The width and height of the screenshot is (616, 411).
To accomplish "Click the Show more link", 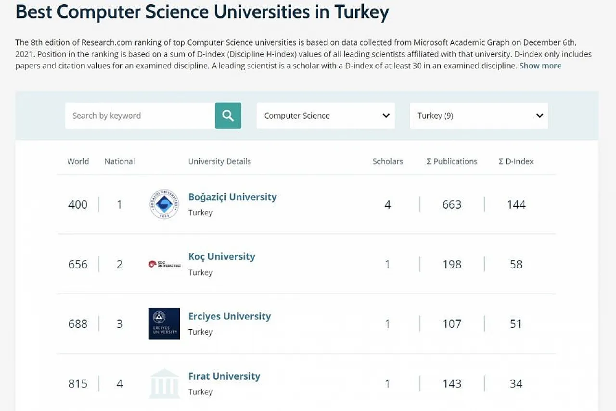I will 540,66.
